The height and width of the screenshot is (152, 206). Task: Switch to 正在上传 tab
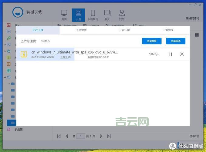click(38, 30)
